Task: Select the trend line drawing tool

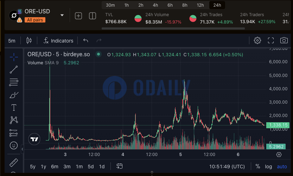Action: coord(14,70)
